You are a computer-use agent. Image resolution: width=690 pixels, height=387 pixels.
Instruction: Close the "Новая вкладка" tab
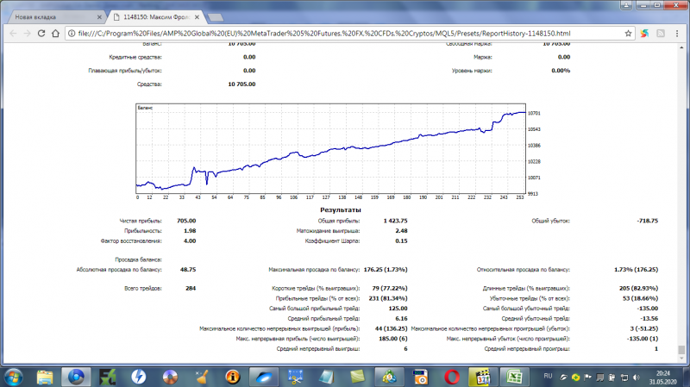[99, 17]
